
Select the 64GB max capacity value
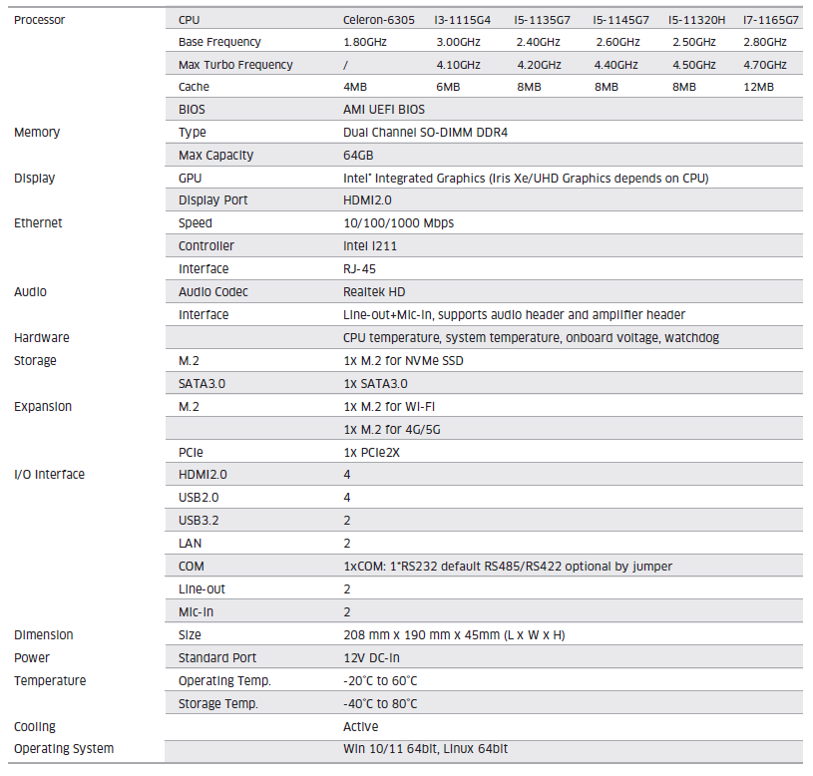coord(358,156)
